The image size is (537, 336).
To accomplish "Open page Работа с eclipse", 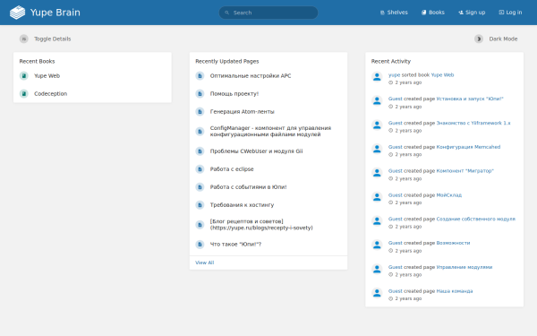I will pyautogui.click(x=232, y=169).
